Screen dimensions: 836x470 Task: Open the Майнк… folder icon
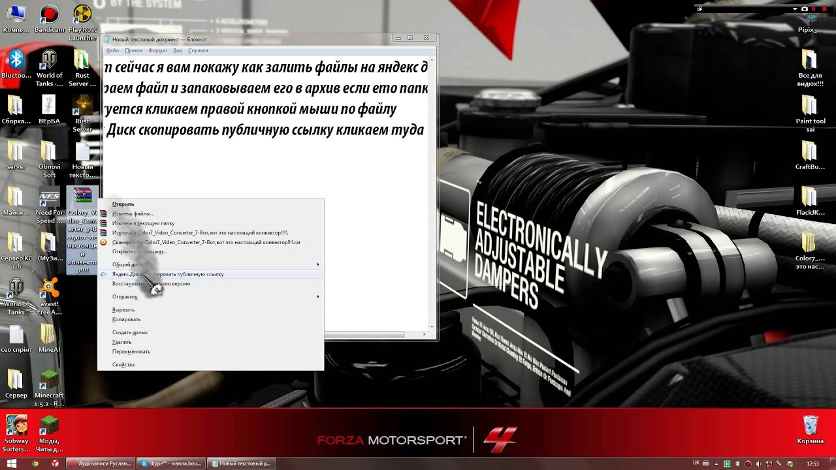16,200
